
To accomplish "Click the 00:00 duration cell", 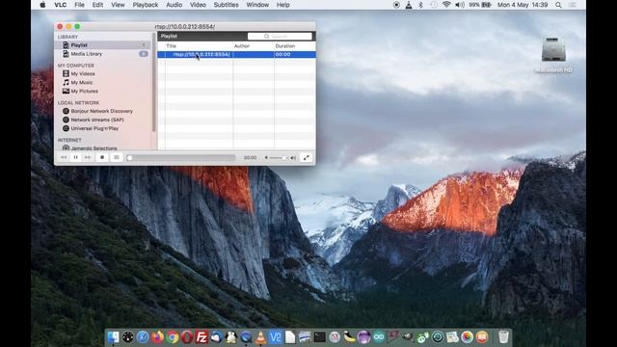I will pos(282,54).
